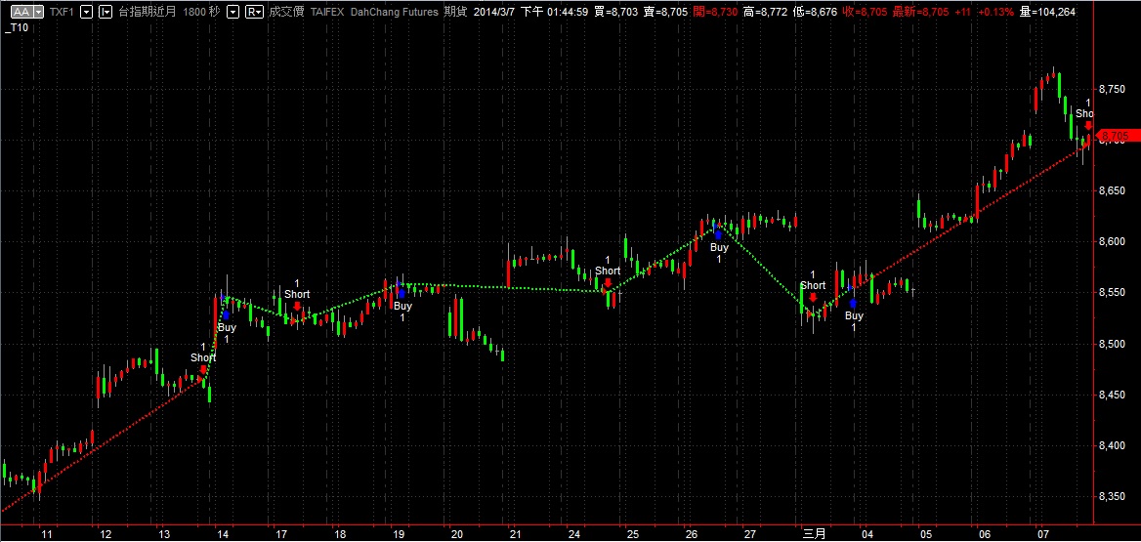Click the Buy marker above date 19
Screen dimensions: 1141x542
point(402,306)
